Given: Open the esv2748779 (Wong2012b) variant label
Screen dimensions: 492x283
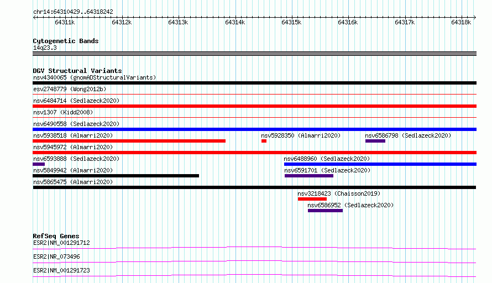Looking at the screenshot, I should click(x=70, y=89).
